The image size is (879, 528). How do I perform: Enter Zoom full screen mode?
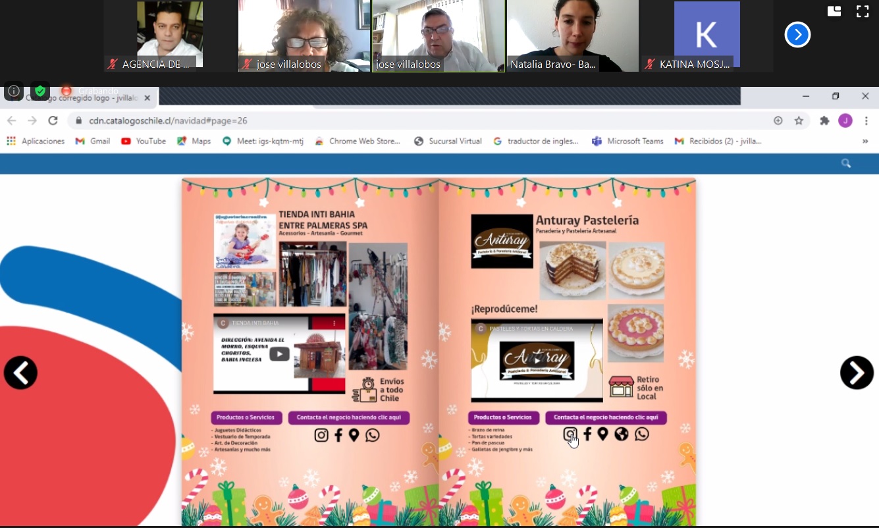(862, 11)
